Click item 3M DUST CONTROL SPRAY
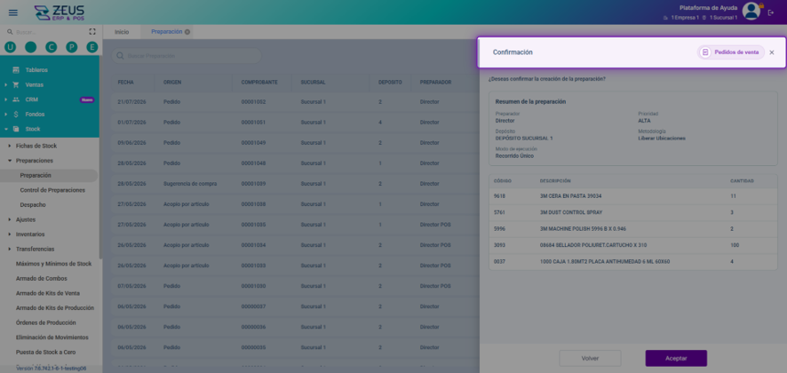787x373 pixels. pyautogui.click(x=570, y=212)
